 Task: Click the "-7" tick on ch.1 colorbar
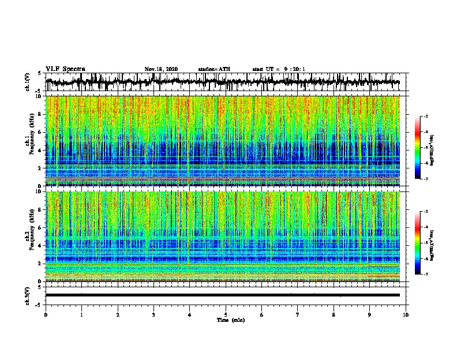(425, 179)
